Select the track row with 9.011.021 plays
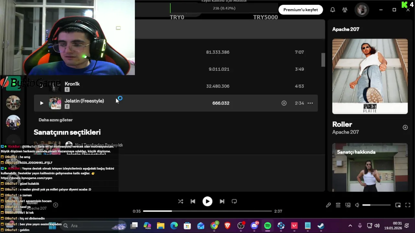The height and width of the screenshot is (233, 415). (176, 69)
